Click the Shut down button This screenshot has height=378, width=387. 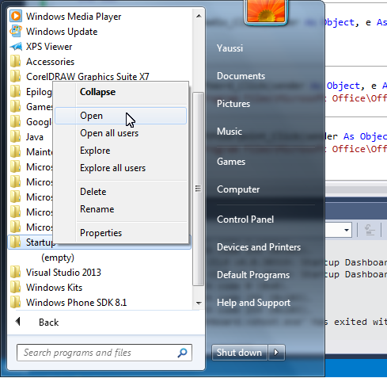[x=240, y=353]
